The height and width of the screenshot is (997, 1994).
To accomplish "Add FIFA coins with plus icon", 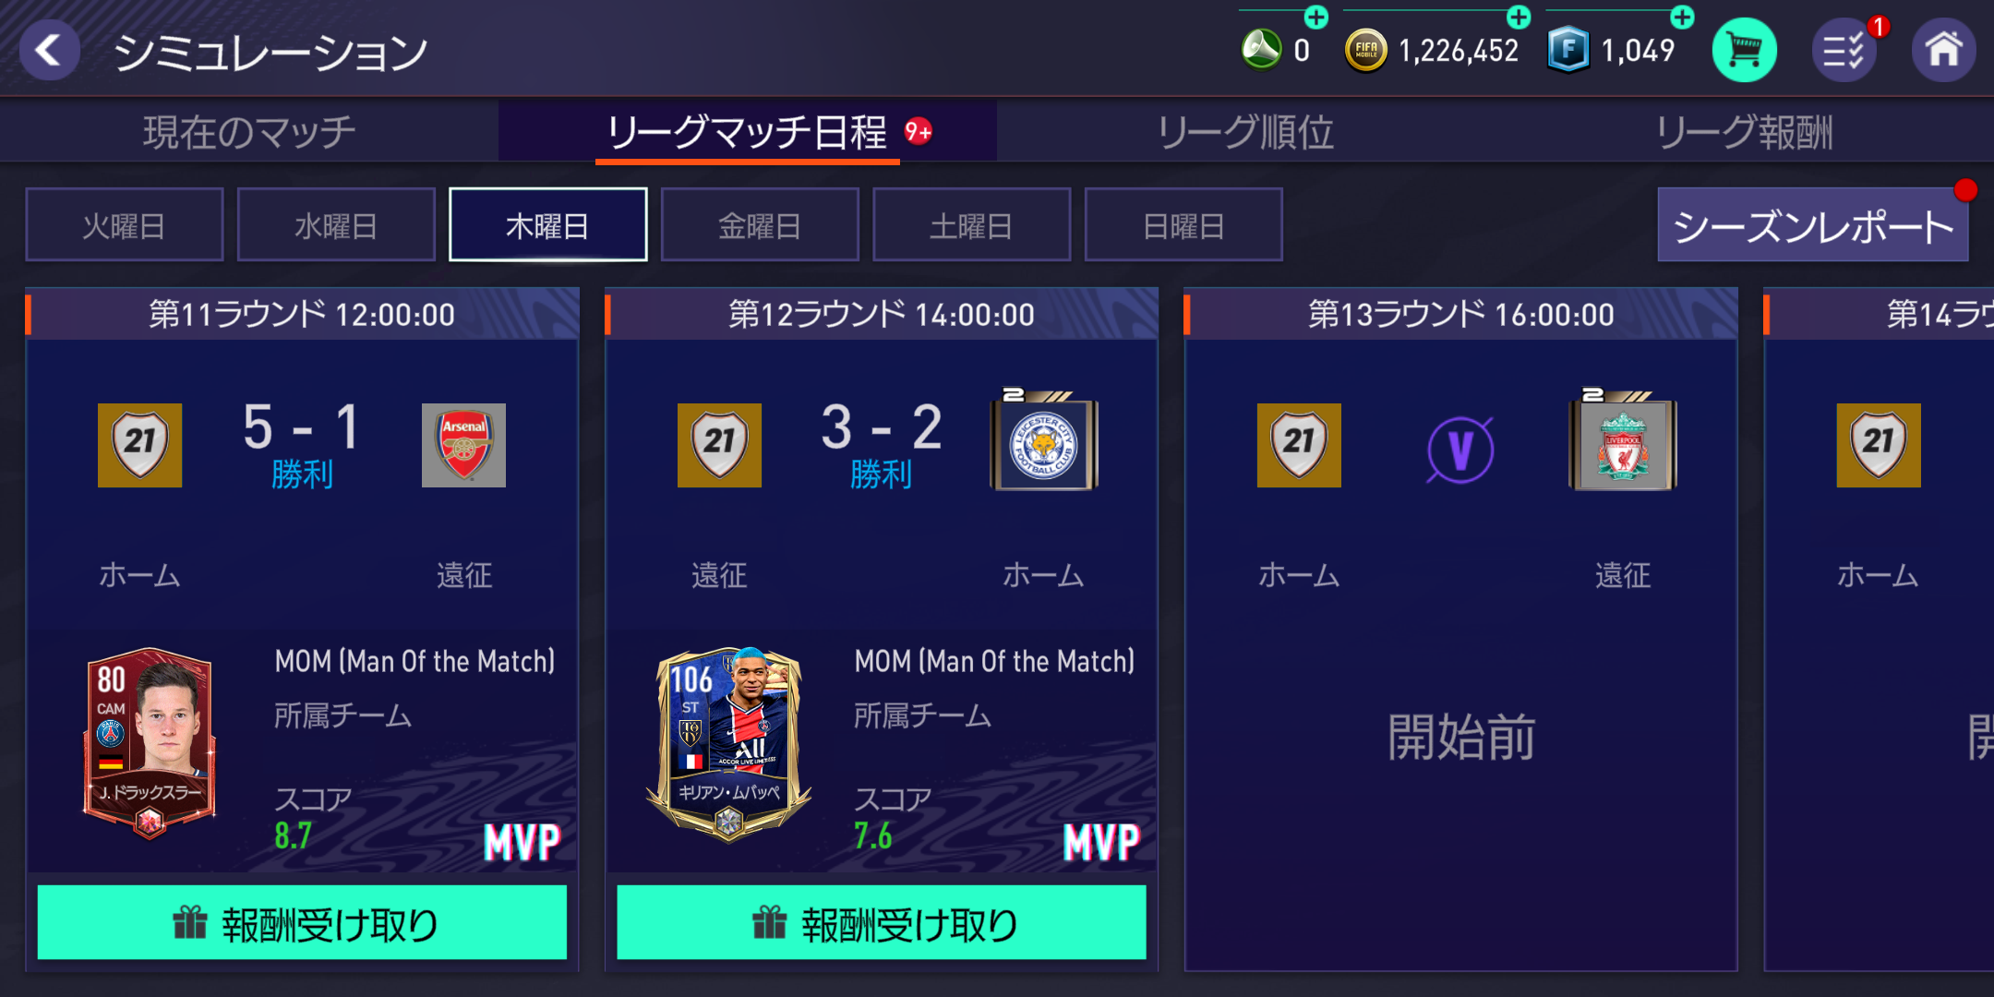I will coord(1519,17).
